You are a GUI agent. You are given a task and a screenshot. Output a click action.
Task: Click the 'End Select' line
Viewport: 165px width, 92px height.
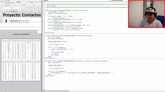pos(55,55)
